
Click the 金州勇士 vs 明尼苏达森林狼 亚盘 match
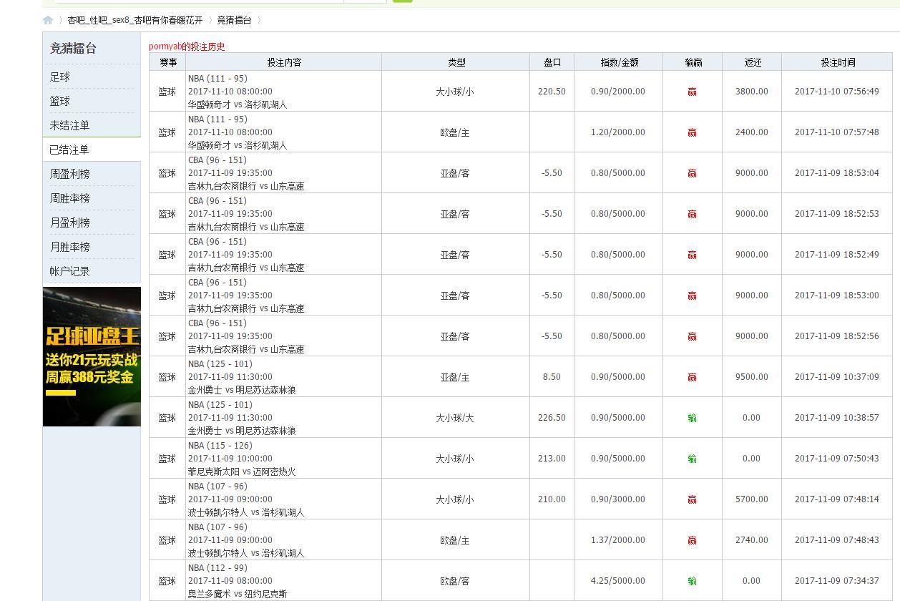click(x=242, y=390)
